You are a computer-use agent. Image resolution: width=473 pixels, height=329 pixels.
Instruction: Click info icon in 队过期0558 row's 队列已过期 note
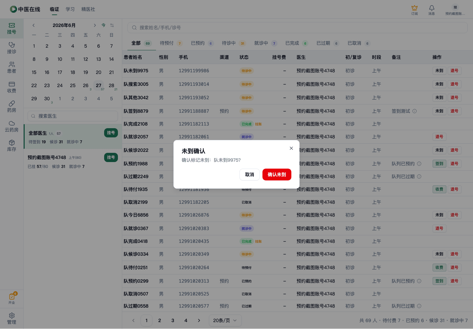(x=419, y=306)
